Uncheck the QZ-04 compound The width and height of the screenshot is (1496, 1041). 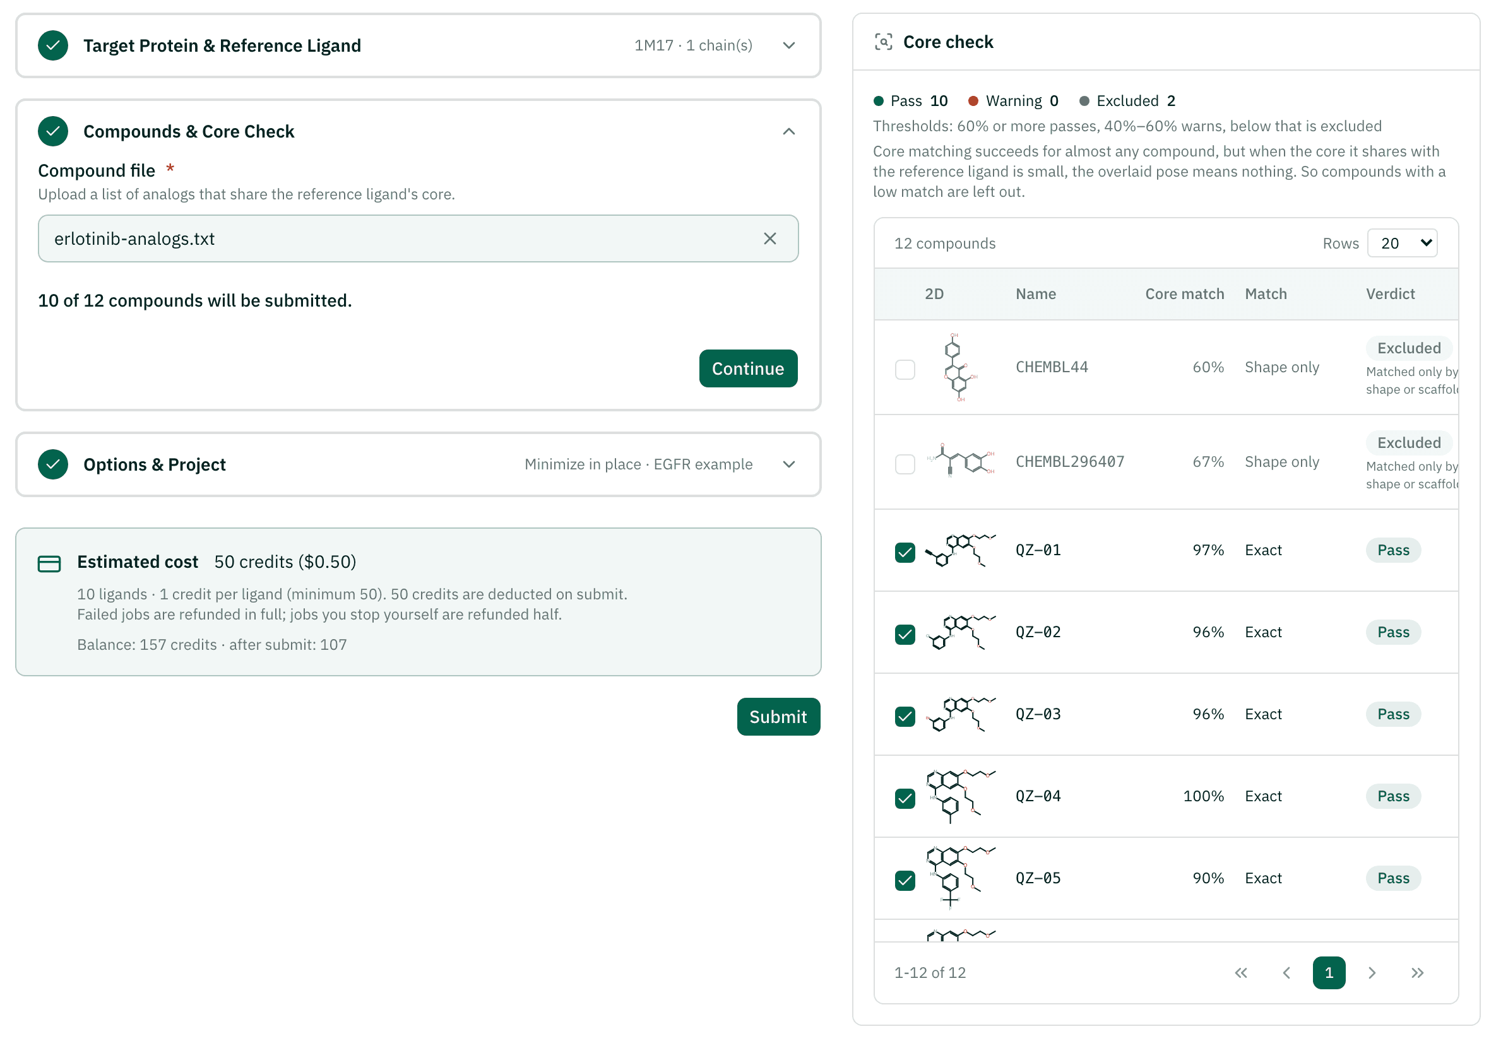[905, 799]
